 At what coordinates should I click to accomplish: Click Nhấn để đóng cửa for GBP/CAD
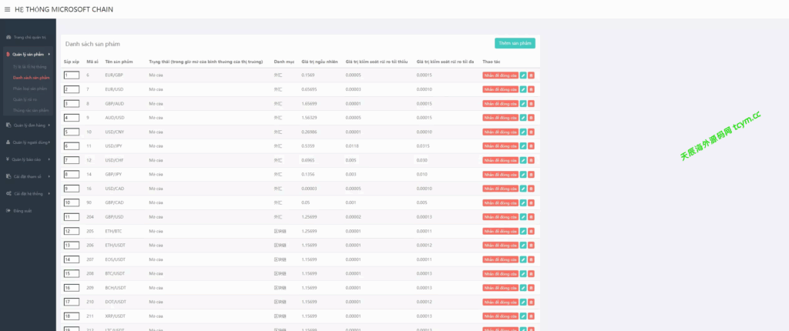tap(500, 202)
